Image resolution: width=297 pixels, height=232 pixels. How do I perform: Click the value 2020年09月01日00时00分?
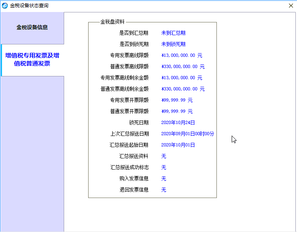point(188,134)
